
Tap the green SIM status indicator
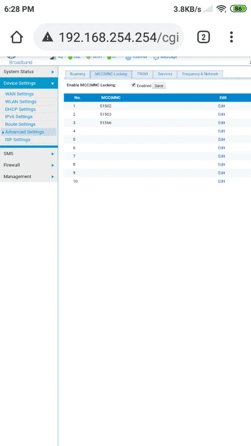point(70,58)
